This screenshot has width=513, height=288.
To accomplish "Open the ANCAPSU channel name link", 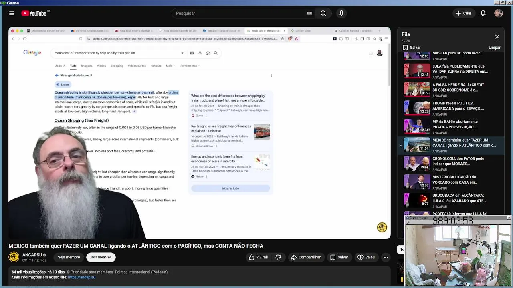I will pyautogui.click(x=32, y=255).
